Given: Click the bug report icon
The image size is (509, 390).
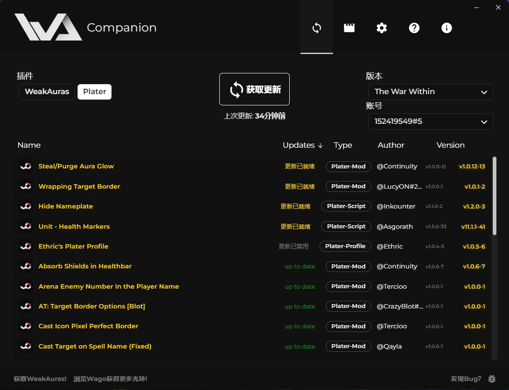Looking at the screenshot, I should 492,379.
